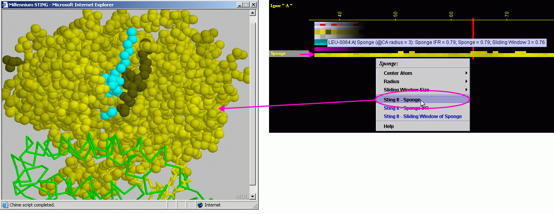Choose Sting It - Sliding Window of Sponge
This screenshot has width=554, height=214.
tap(423, 117)
